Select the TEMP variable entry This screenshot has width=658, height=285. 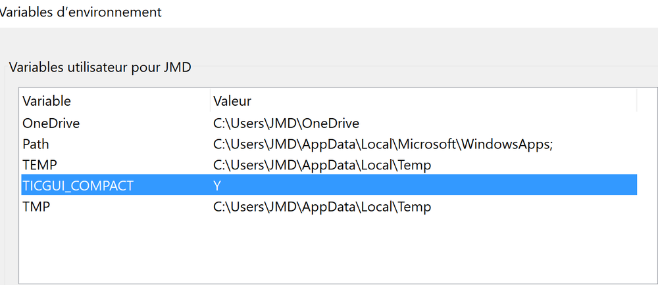pyautogui.click(x=38, y=165)
